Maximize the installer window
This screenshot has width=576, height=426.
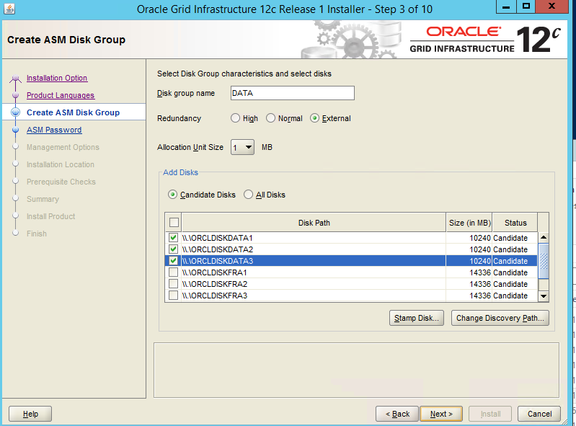point(526,6)
